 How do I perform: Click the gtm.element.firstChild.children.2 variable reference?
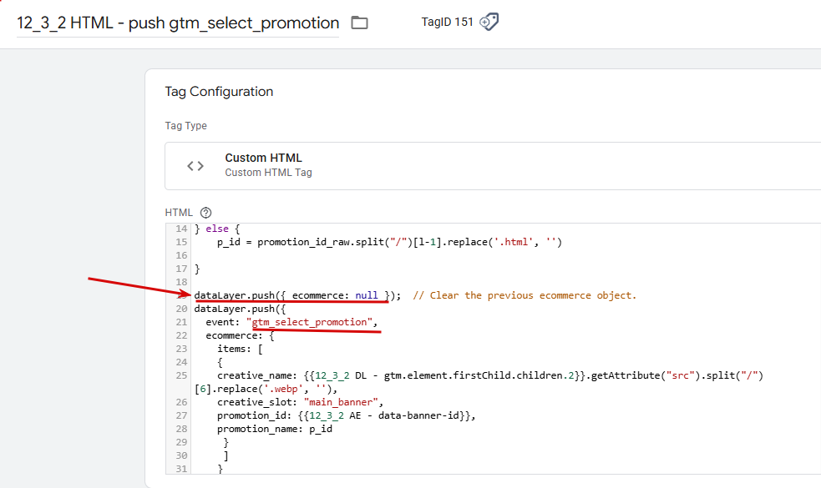pyautogui.click(x=434, y=375)
